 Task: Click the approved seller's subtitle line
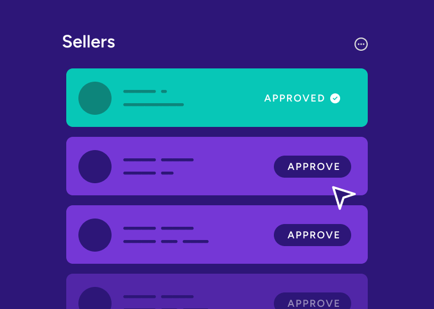(x=154, y=105)
